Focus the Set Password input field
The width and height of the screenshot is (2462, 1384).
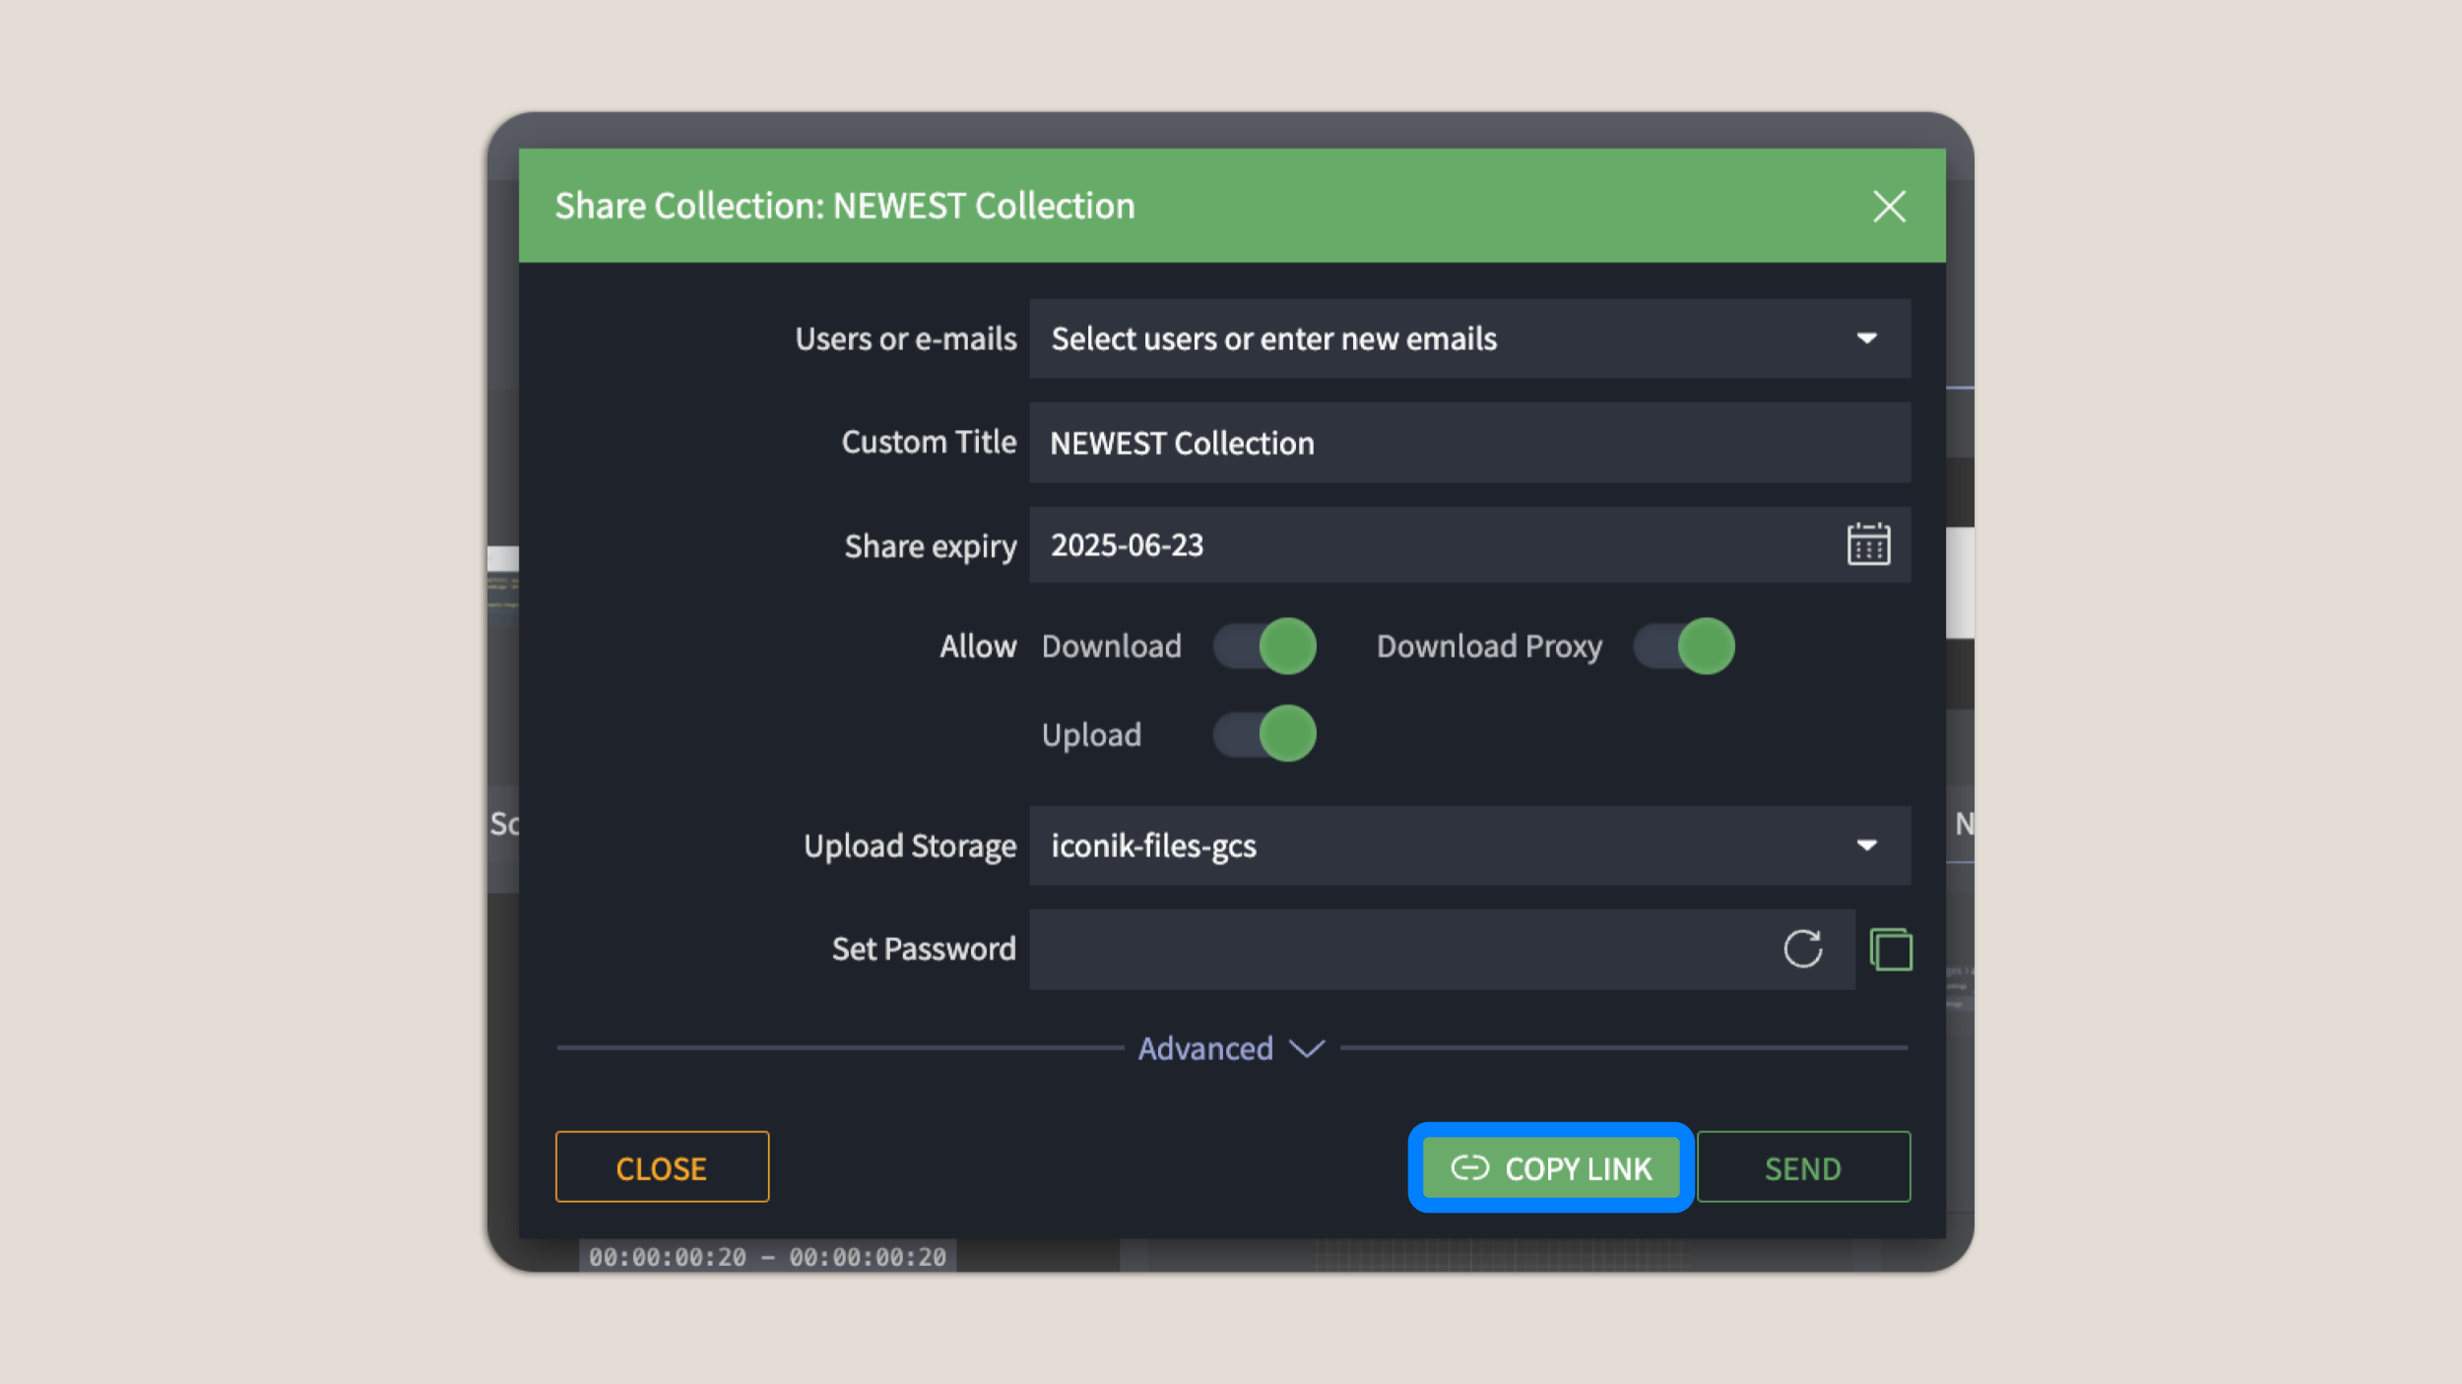[1442, 949]
